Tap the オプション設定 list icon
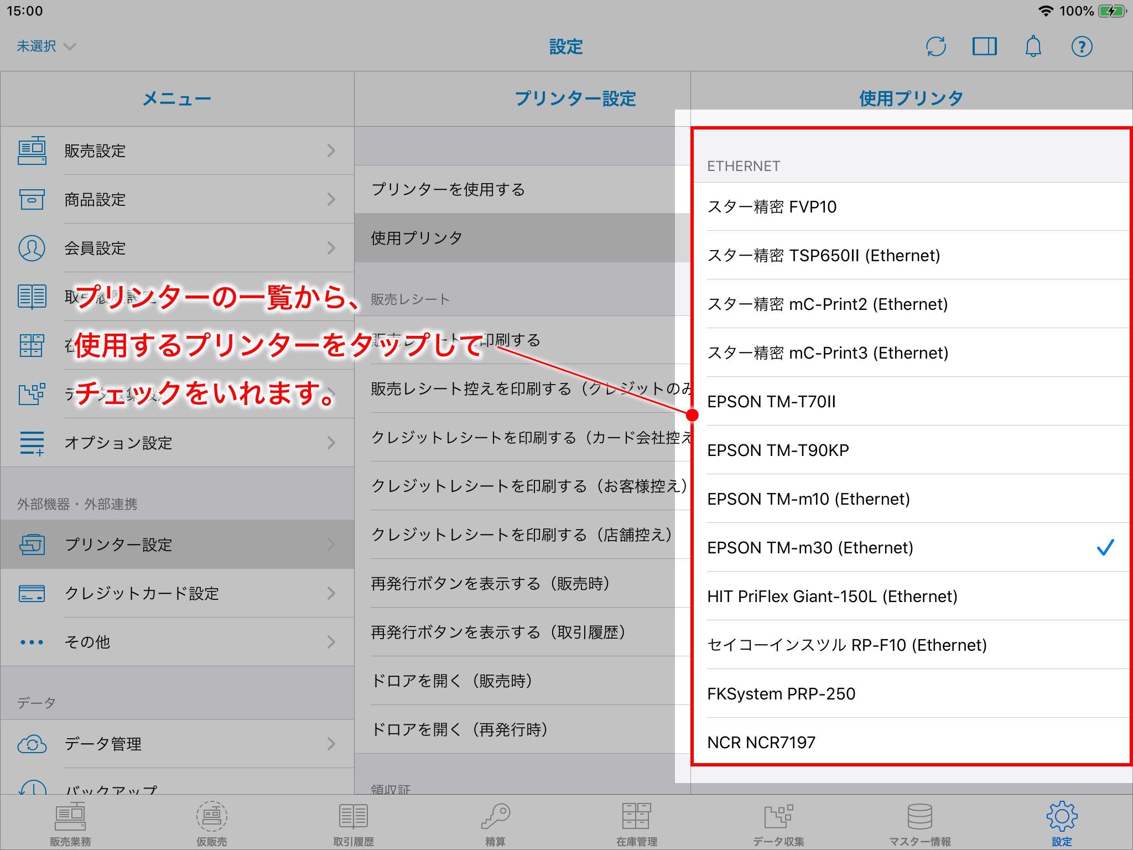 click(x=32, y=443)
